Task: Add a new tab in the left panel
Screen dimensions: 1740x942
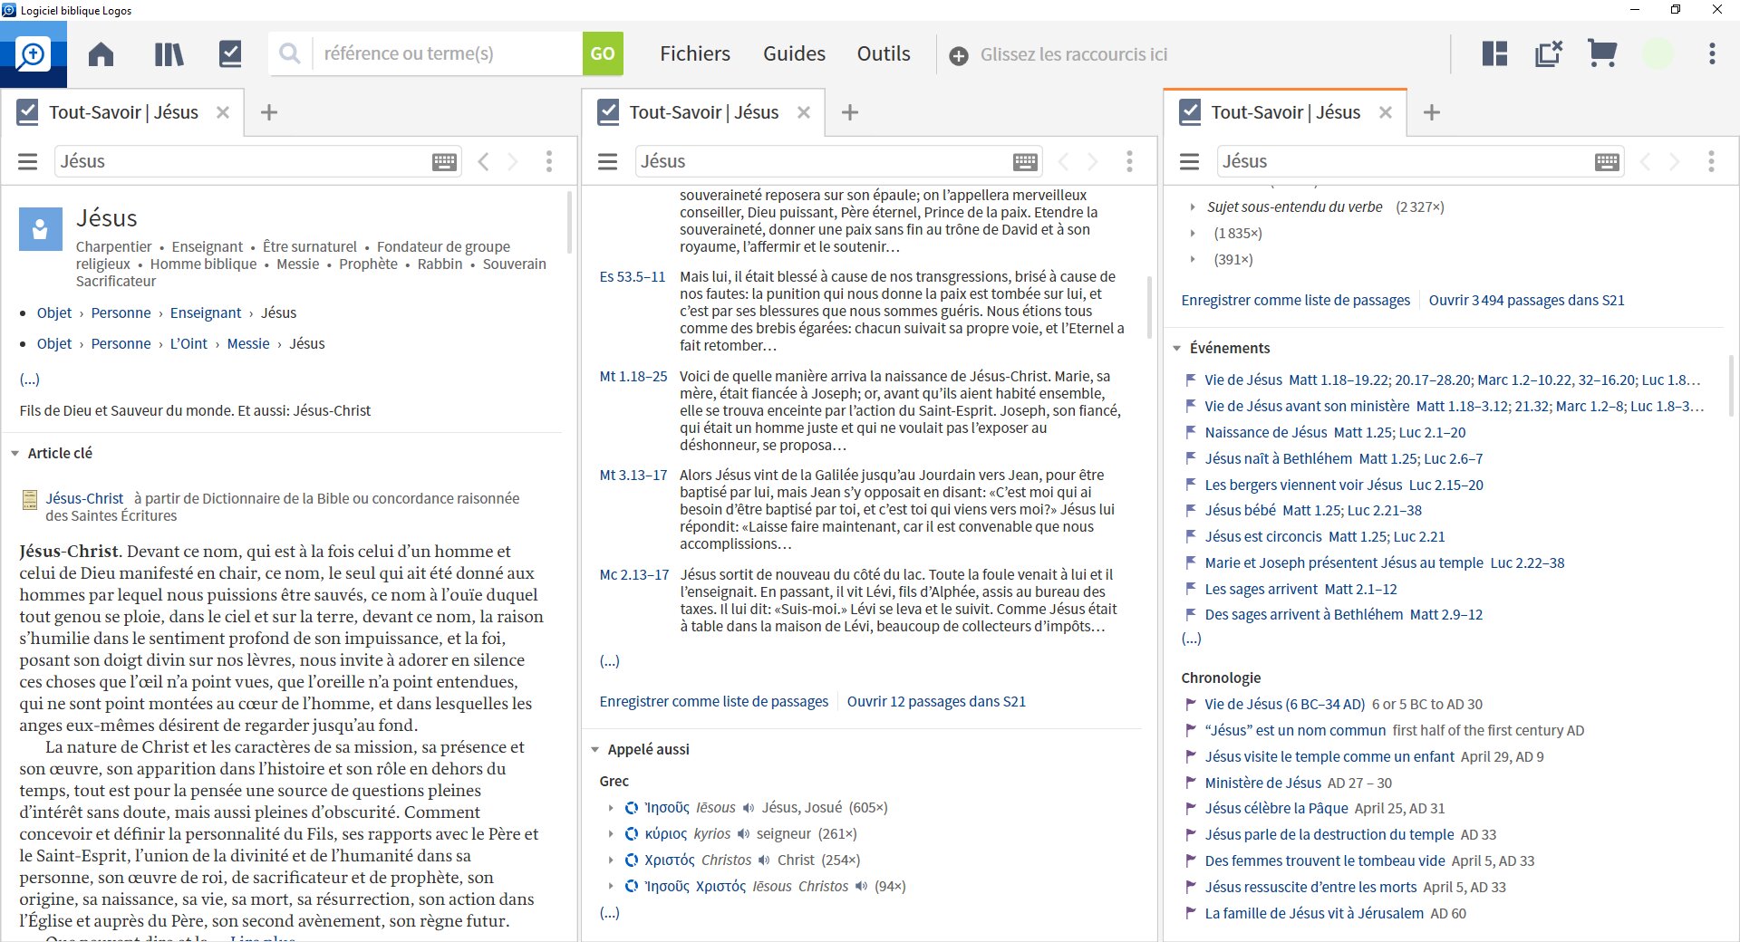Action: coord(268,112)
